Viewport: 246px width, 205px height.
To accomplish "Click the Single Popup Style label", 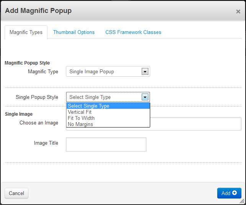I will (x=37, y=97).
